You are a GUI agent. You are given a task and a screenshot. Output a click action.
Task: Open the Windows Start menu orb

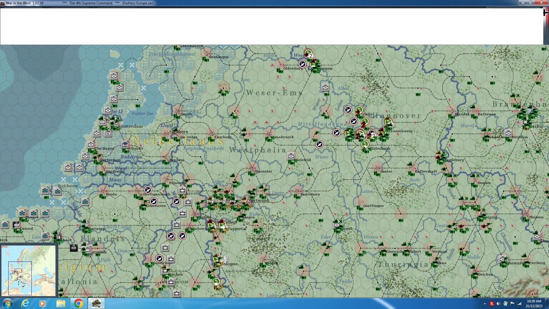coord(7,303)
